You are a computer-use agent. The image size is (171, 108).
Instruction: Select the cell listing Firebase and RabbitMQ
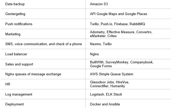117,24
